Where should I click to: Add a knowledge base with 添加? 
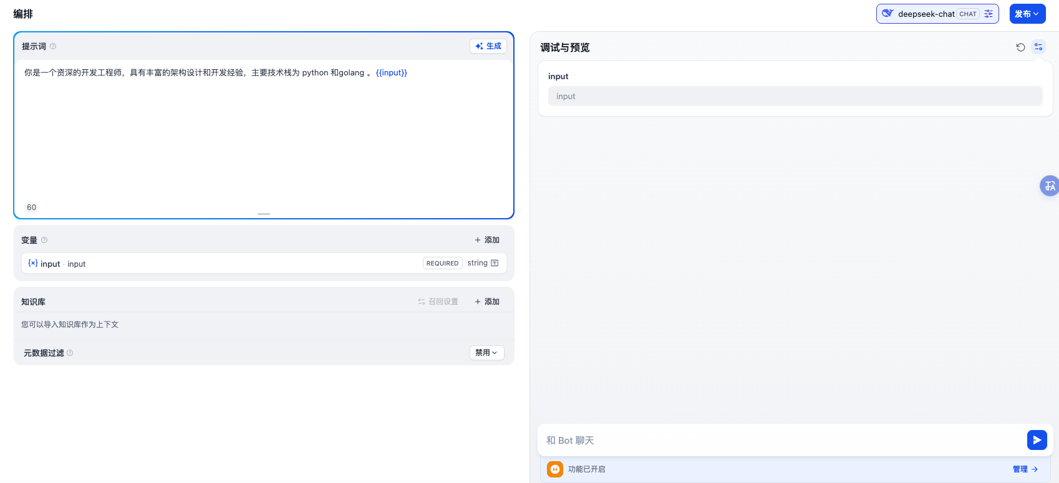pyautogui.click(x=487, y=302)
